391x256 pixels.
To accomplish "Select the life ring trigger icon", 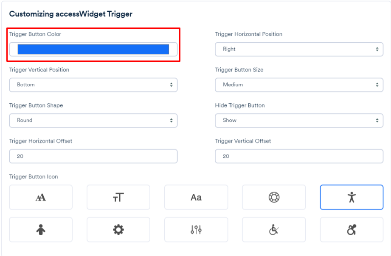I will click(x=274, y=197).
